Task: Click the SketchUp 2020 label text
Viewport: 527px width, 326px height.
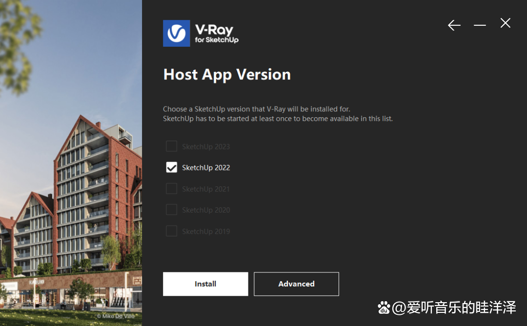Action: pyautogui.click(x=206, y=210)
